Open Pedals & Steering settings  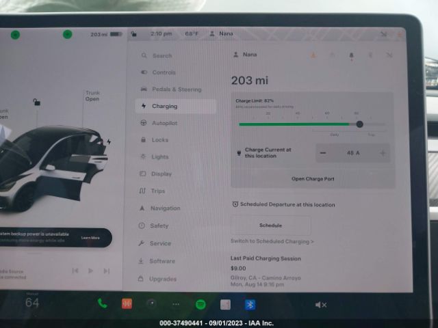[170, 90]
